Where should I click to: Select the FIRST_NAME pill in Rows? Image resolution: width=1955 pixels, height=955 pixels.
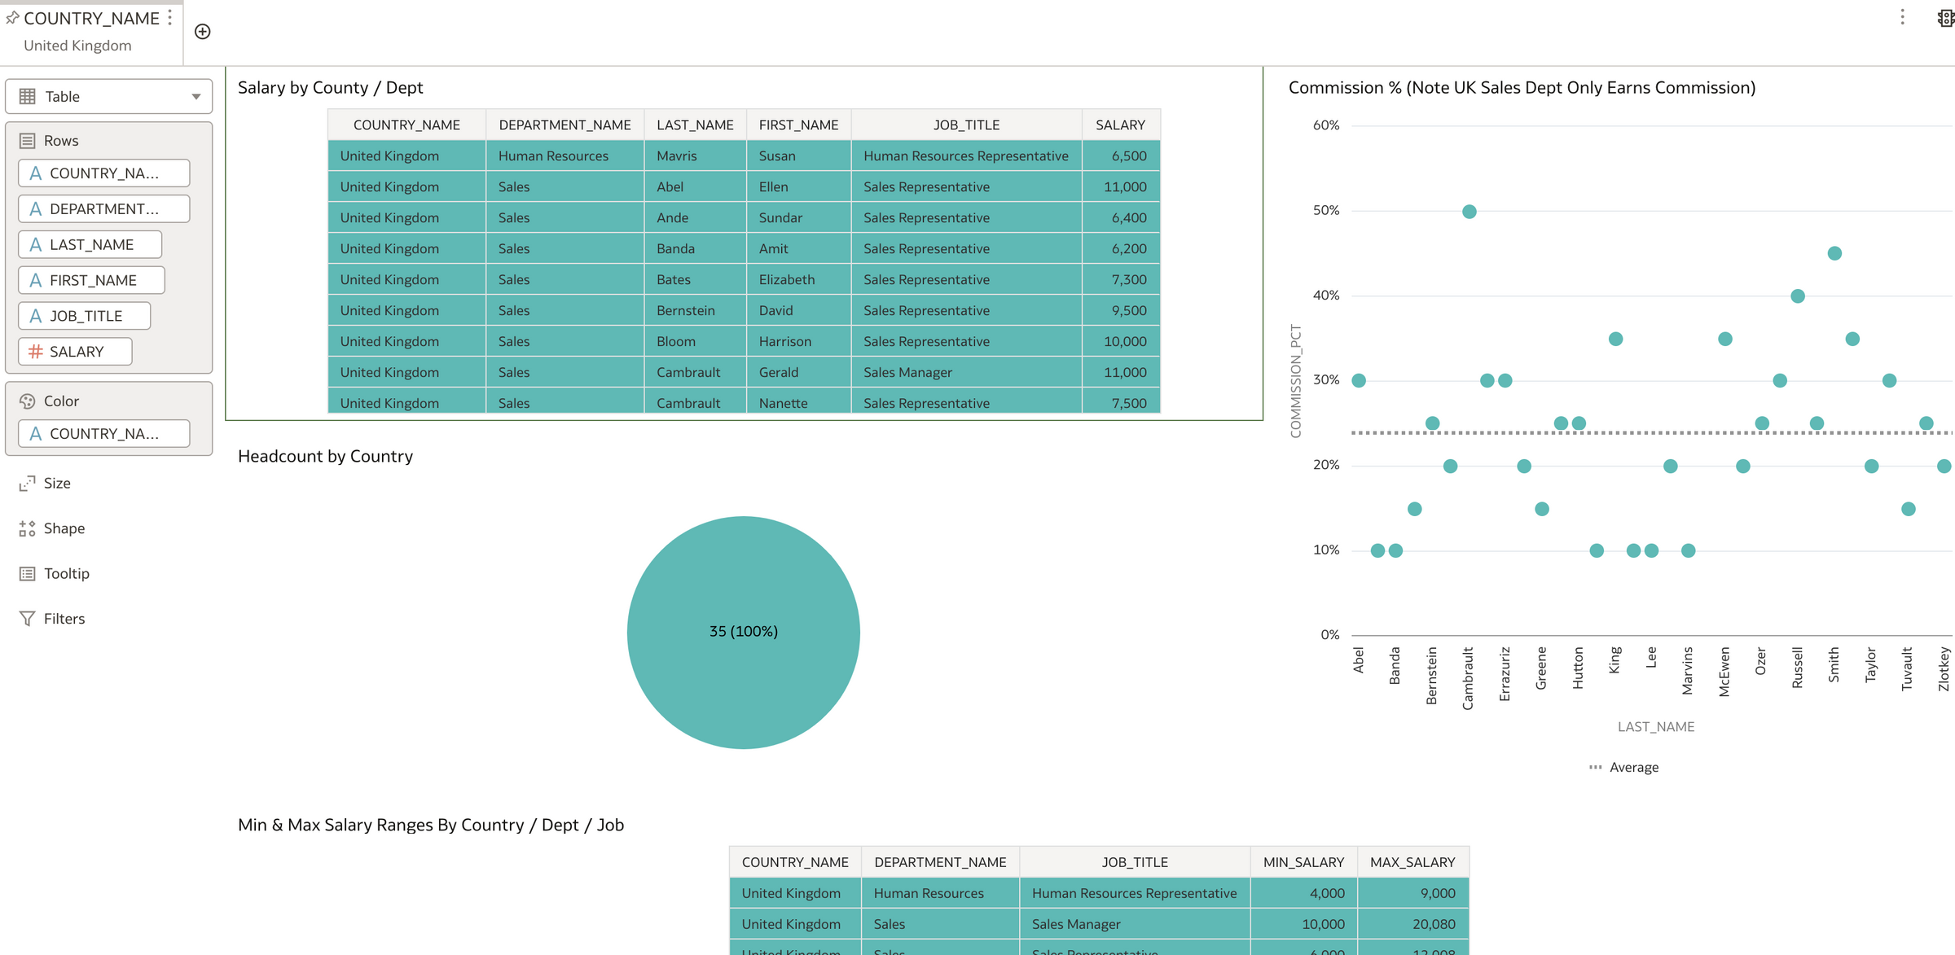pos(90,279)
